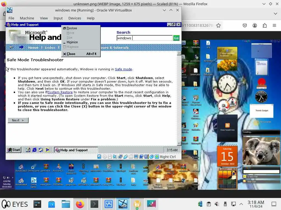Open Outlook Express from quick launch bar
Image resolution: width=281 pixels, height=210 pixels.
pyautogui.click(x=41, y=150)
